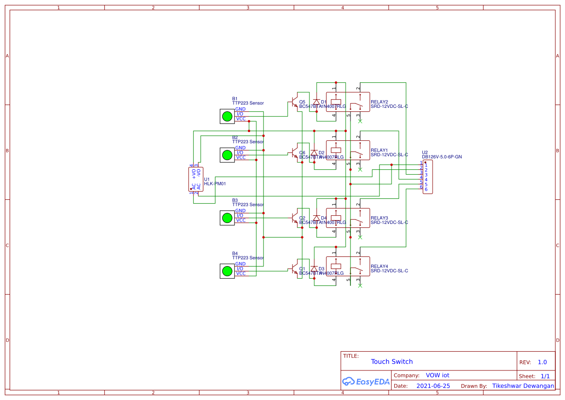Select the B1 green touch sensor pad
565x400 pixels.
pos(227,116)
